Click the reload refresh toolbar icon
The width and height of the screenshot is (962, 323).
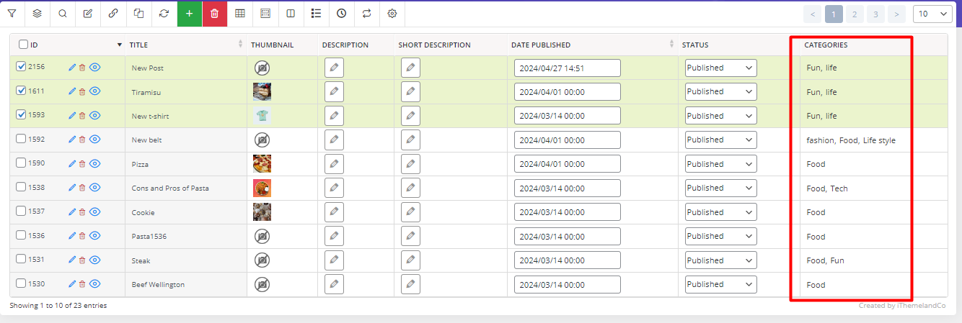(x=164, y=14)
